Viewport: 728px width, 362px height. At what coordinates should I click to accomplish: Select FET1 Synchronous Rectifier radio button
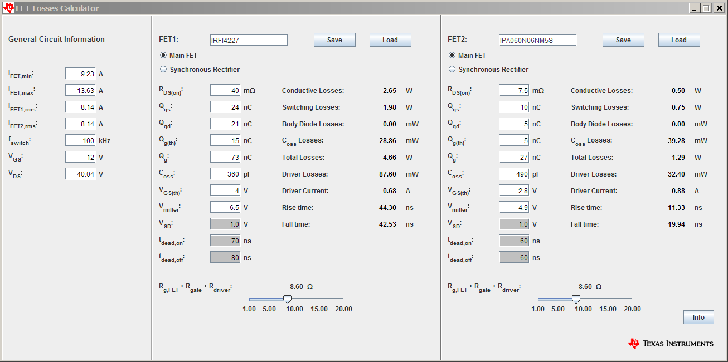(163, 70)
